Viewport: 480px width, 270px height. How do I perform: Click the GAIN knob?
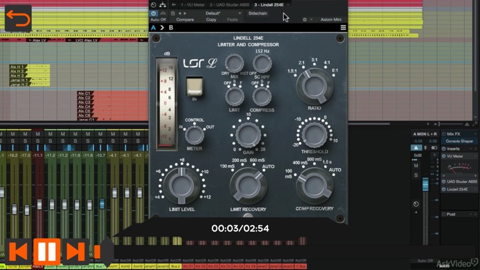(248, 135)
